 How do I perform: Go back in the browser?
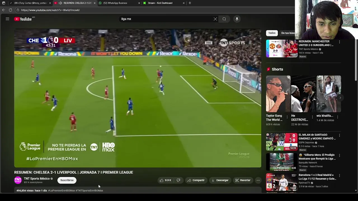[4, 10]
